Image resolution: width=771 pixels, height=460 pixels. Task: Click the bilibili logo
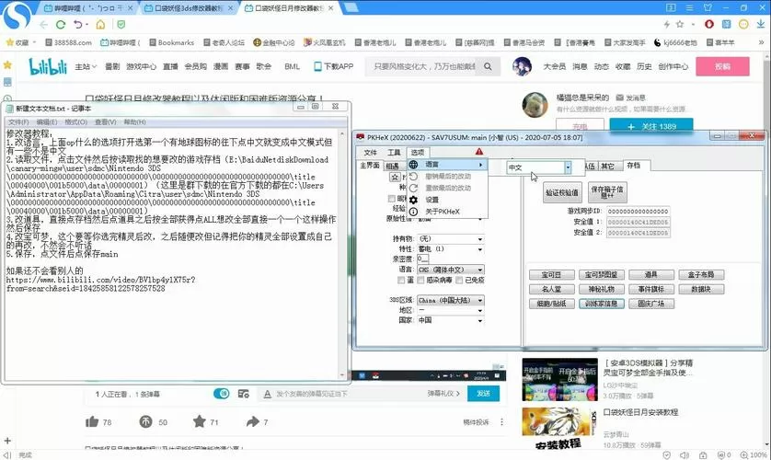(48, 66)
